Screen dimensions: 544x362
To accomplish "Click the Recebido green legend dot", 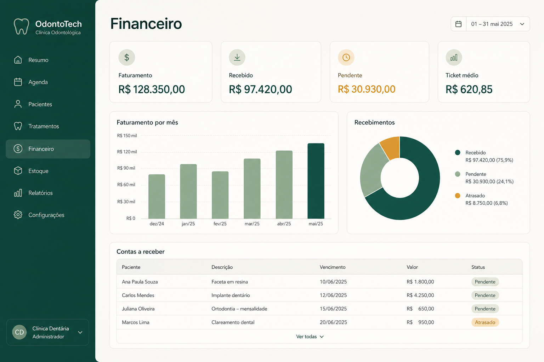I will point(458,153).
